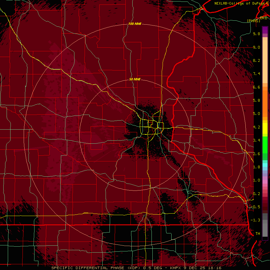Click the 4.2 value on color scale
The image size is (270, 270).
(x=256, y=127)
